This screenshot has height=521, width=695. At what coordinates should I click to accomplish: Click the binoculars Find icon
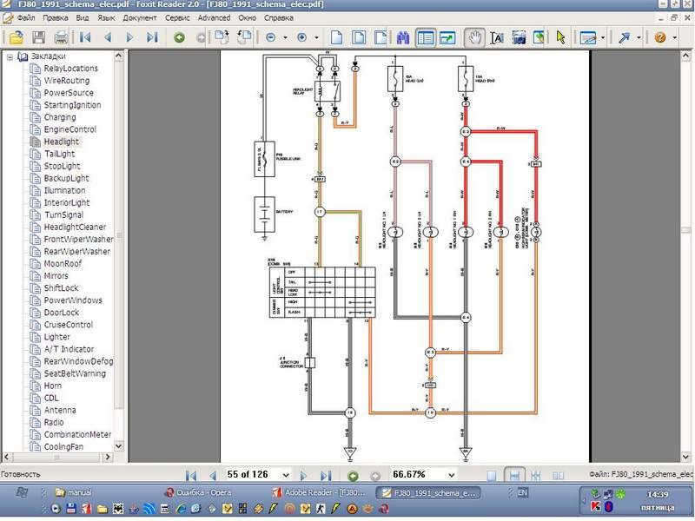402,37
